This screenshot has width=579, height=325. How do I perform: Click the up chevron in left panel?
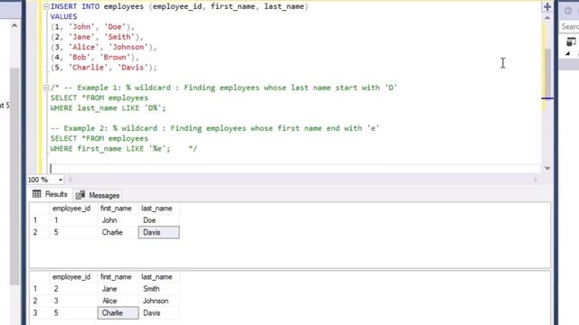click(14, 26)
